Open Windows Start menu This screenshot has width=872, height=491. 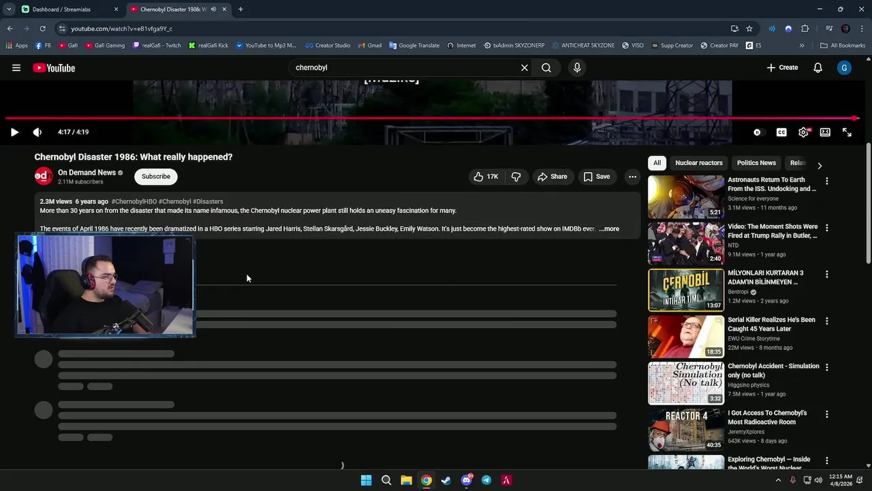pos(366,480)
